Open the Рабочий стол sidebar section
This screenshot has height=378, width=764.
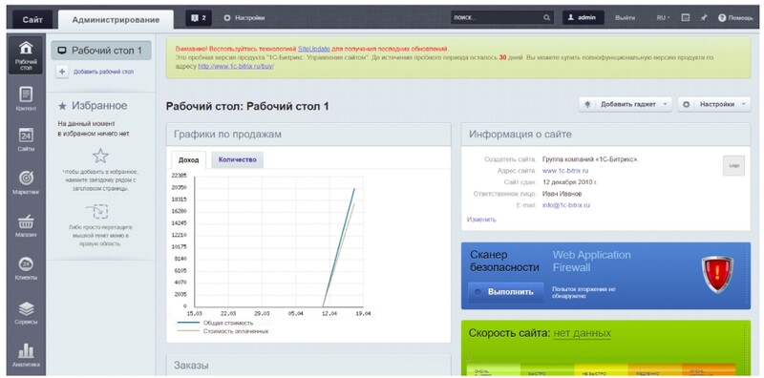[x=26, y=55]
